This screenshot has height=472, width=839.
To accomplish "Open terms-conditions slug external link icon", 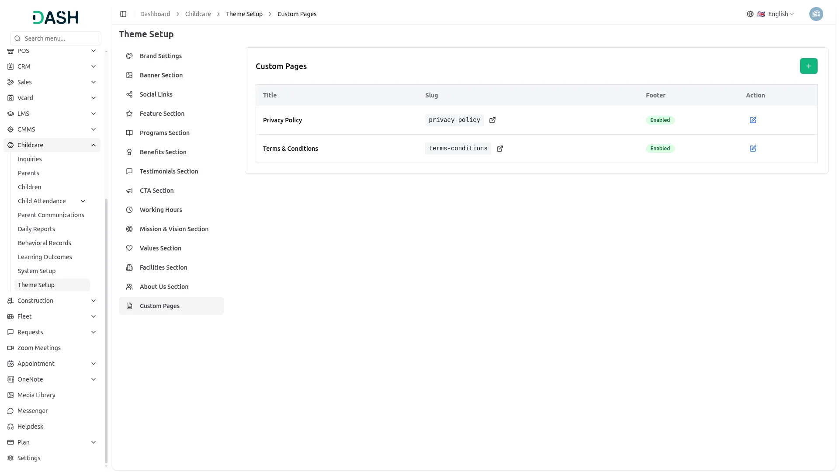I will (500, 149).
